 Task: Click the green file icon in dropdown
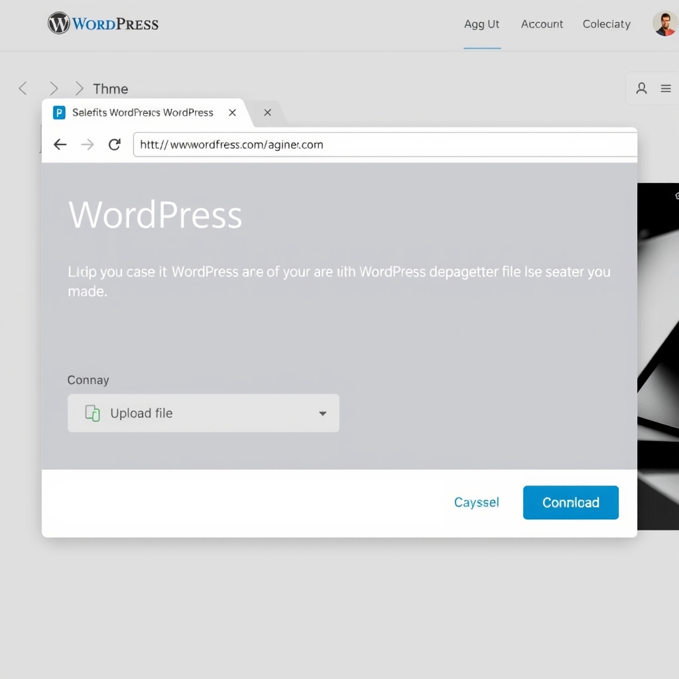[92, 413]
